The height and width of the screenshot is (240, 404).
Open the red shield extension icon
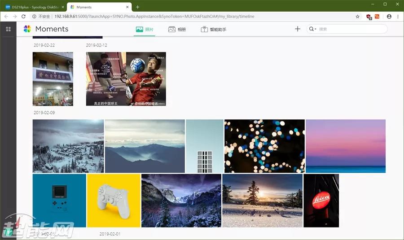tap(369, 17)
